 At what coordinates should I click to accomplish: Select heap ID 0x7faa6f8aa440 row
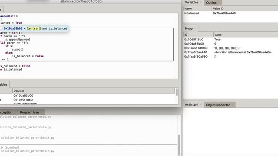(231, 52)
